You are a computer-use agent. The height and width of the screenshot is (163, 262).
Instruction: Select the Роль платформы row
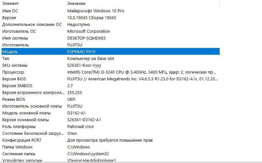(111, 127)
